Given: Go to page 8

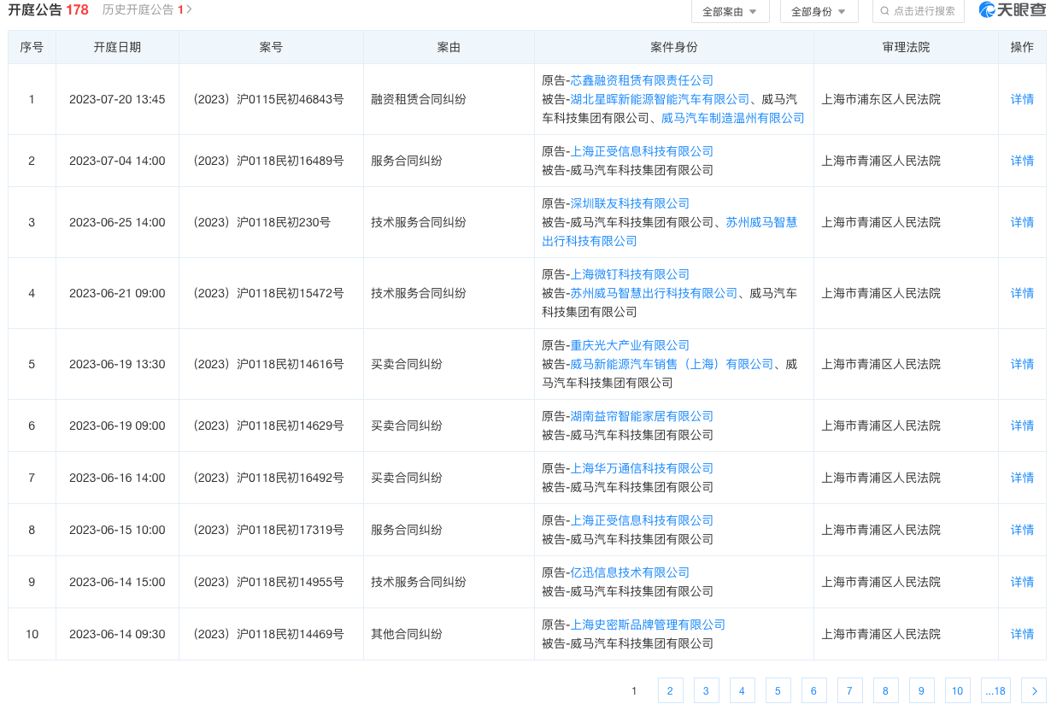Looking at the screenshot, I should point(885,690).
